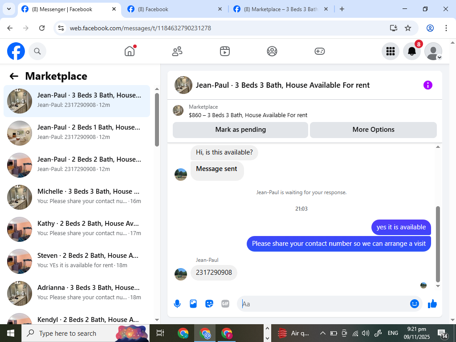This screenshot has height=342, width=456.
Task: Open the notifications bell with badge 8
Action: (412, 52)
